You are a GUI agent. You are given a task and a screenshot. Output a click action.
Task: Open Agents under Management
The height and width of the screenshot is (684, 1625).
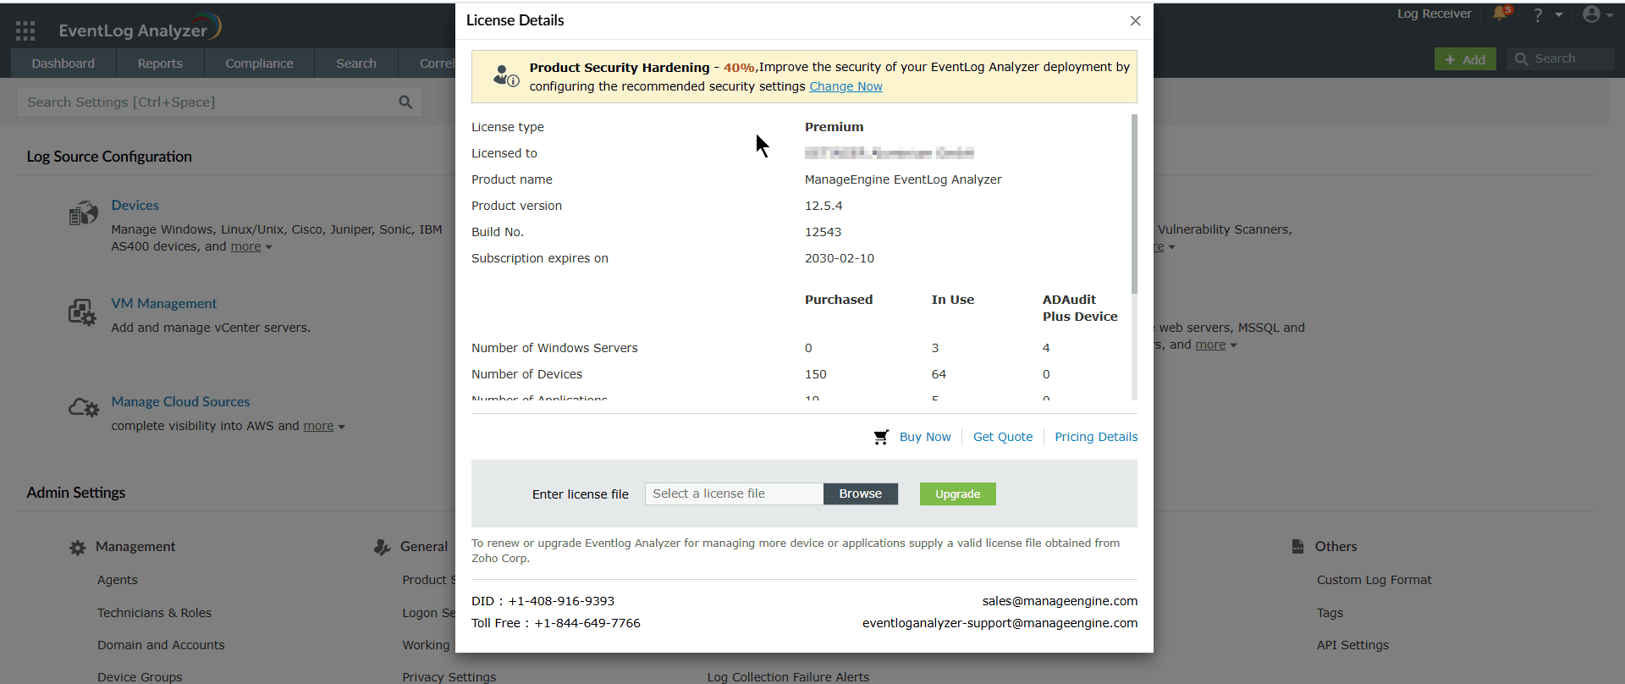pyautogui.click(x=117, y=580)
